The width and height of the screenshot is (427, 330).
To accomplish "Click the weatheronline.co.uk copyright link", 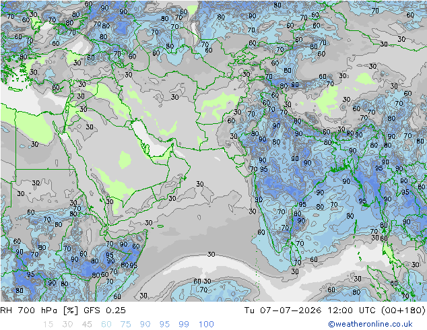I will point(370,324).
